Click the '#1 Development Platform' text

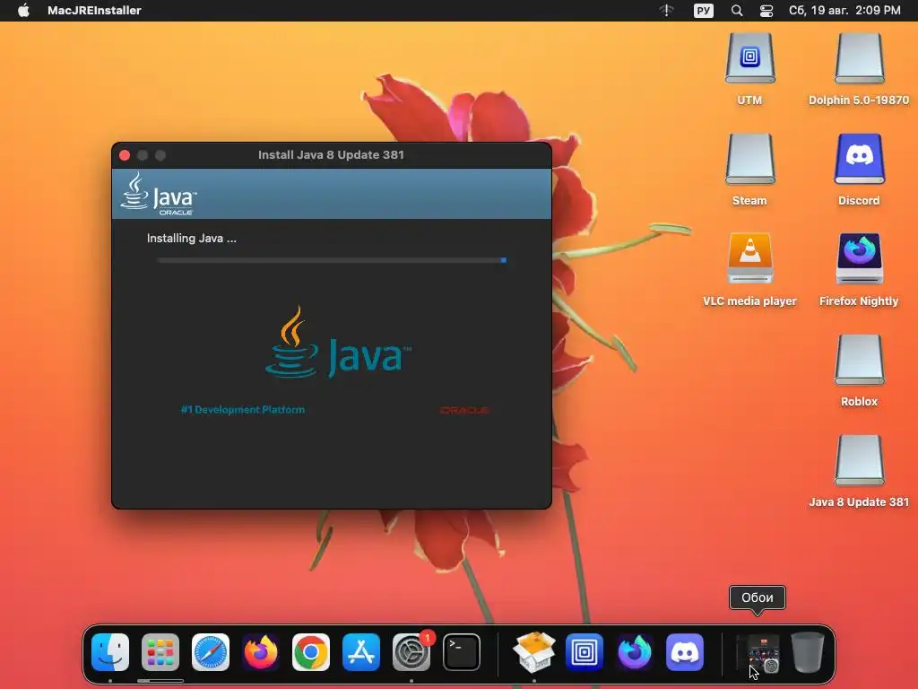point(242,409)
